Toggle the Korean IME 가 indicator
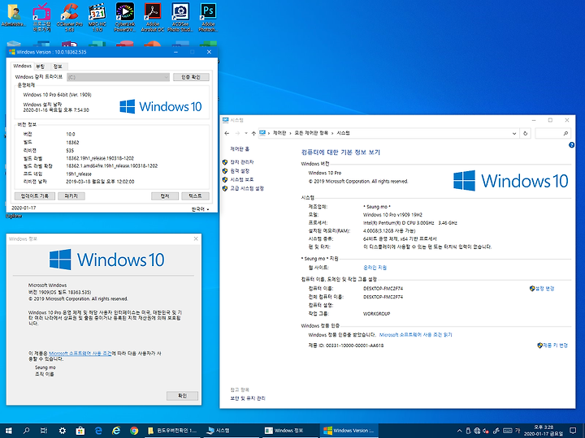The height and width of the screenshot is (438, 585). point(518,431)
